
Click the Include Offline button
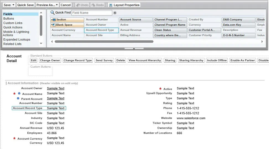(217, 60)
